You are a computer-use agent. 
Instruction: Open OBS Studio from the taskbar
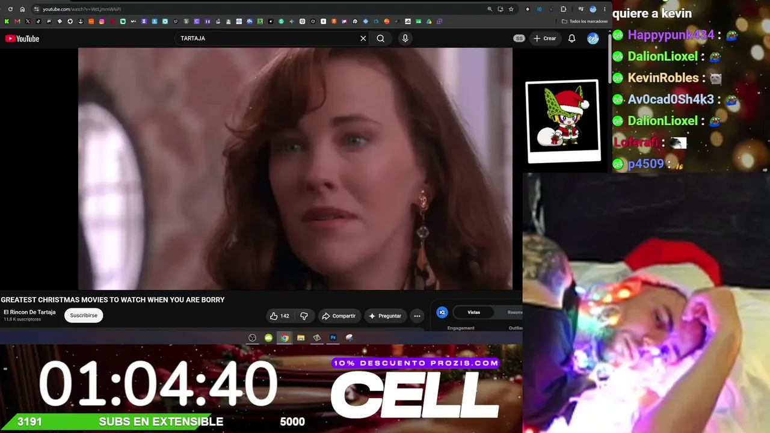tap(252, 338)
